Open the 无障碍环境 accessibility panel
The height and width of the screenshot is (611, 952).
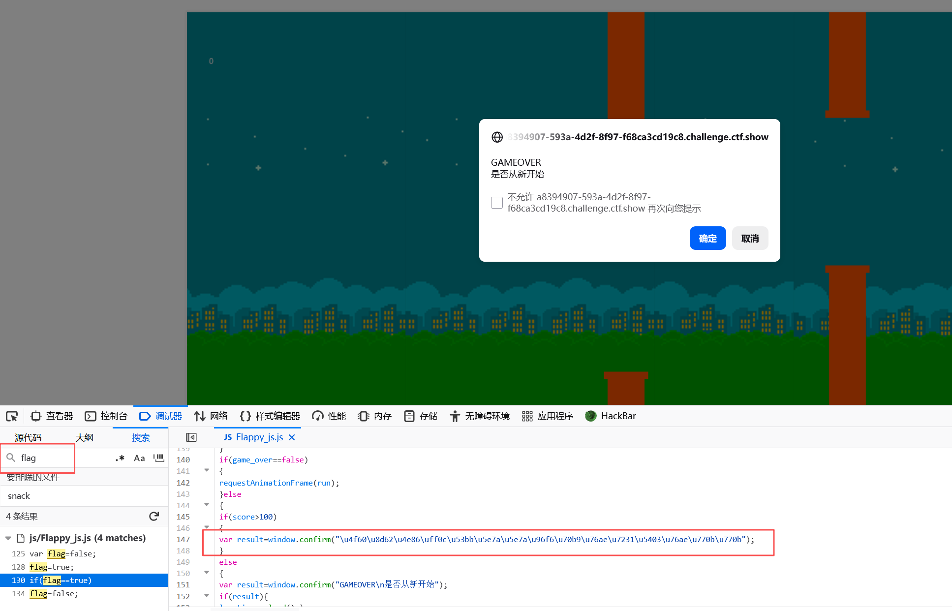click(480, 416)
